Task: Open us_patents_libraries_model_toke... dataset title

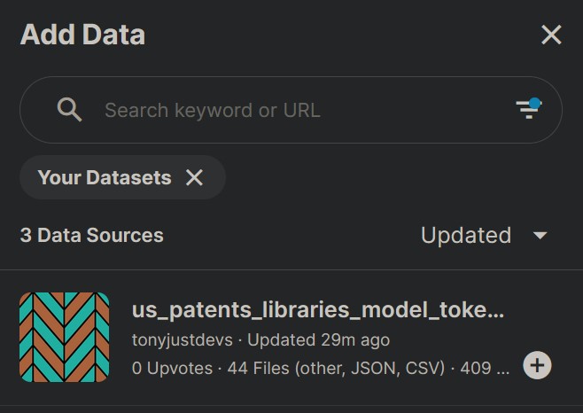Action: 318,309
